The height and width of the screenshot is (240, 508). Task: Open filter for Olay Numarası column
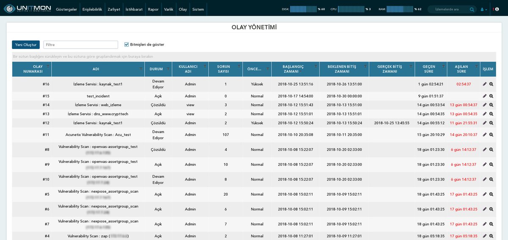(x=48, y=66)
